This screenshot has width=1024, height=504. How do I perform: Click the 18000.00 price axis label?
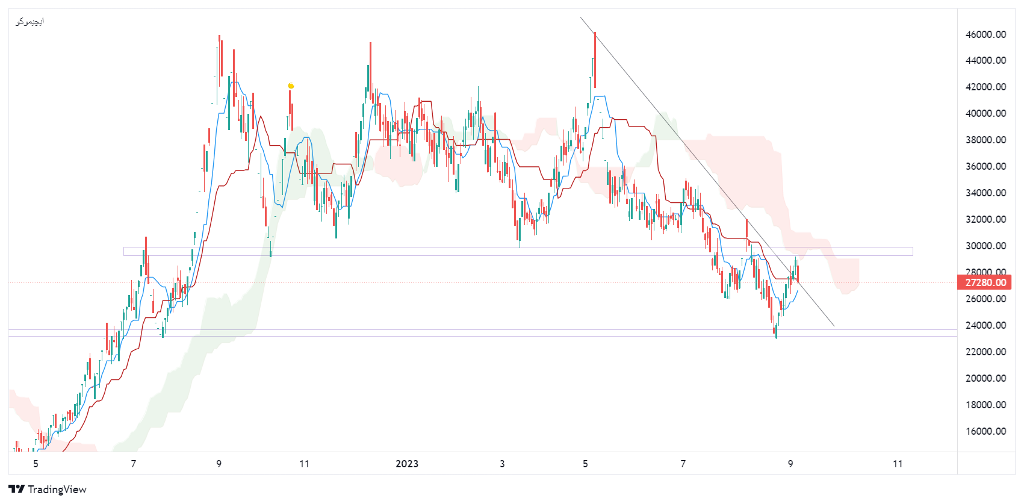pos(985,405)
